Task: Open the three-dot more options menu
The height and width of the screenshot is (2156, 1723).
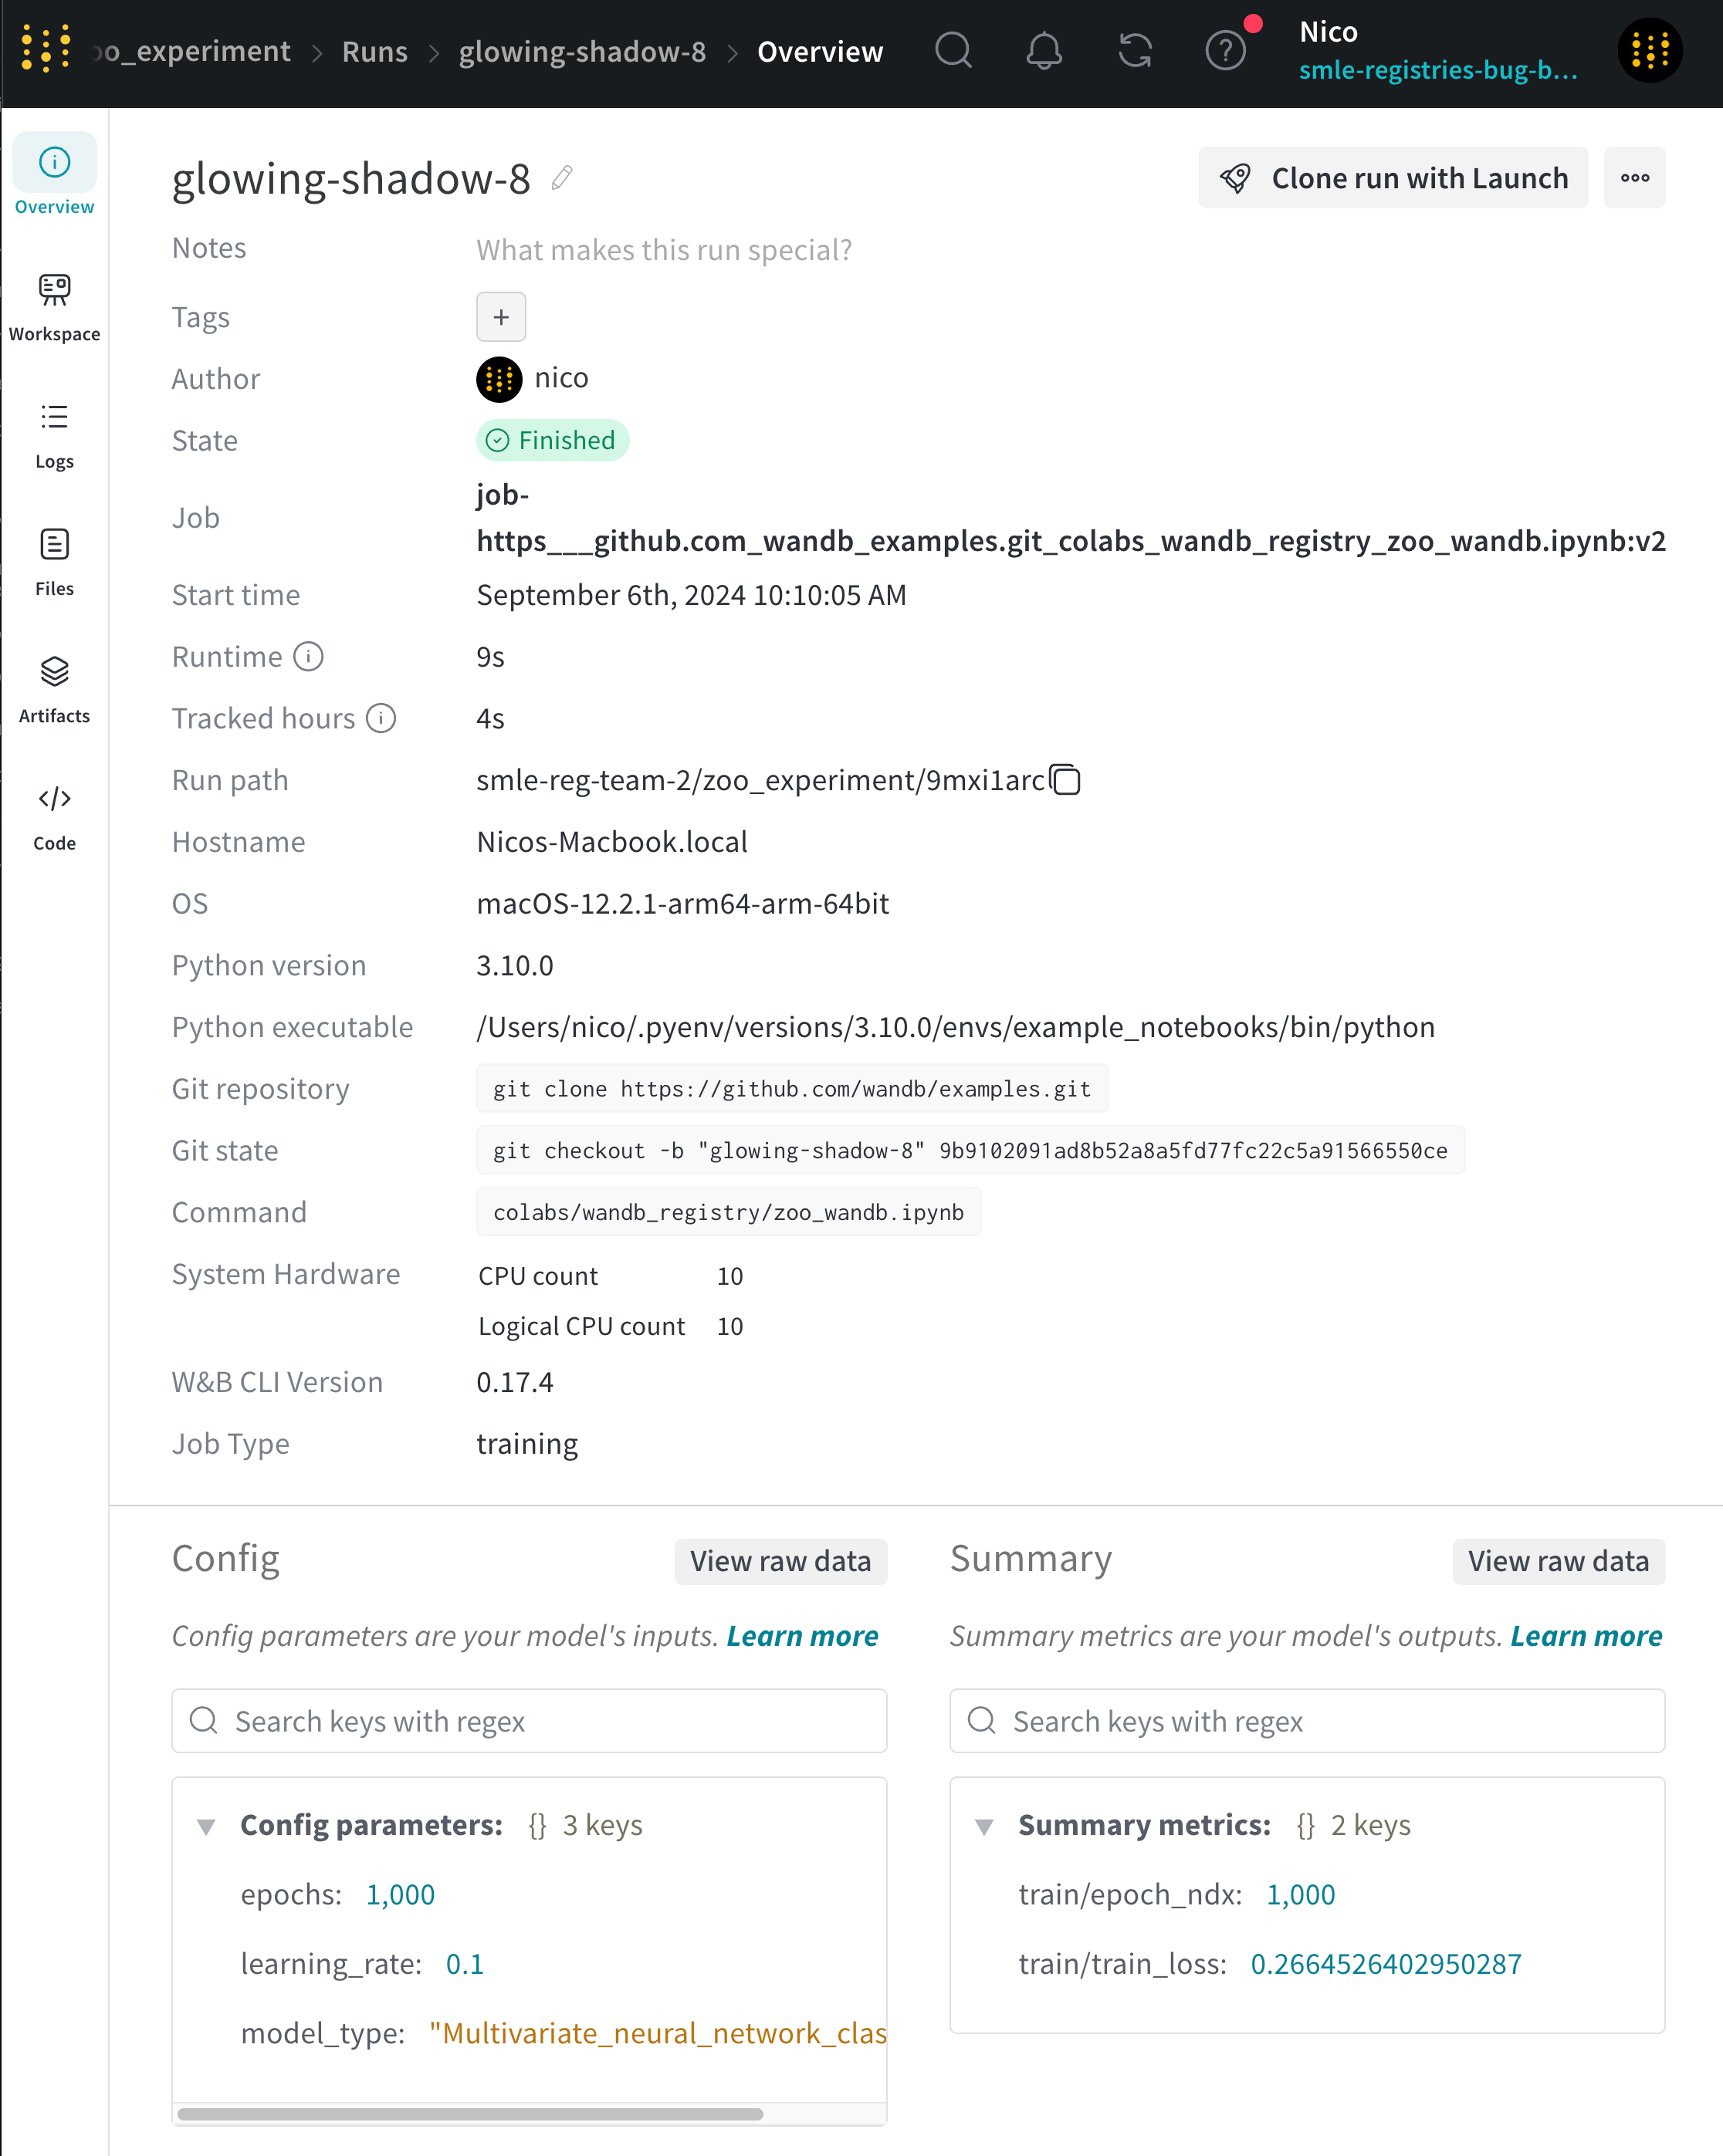Action: coord(1634,178)
